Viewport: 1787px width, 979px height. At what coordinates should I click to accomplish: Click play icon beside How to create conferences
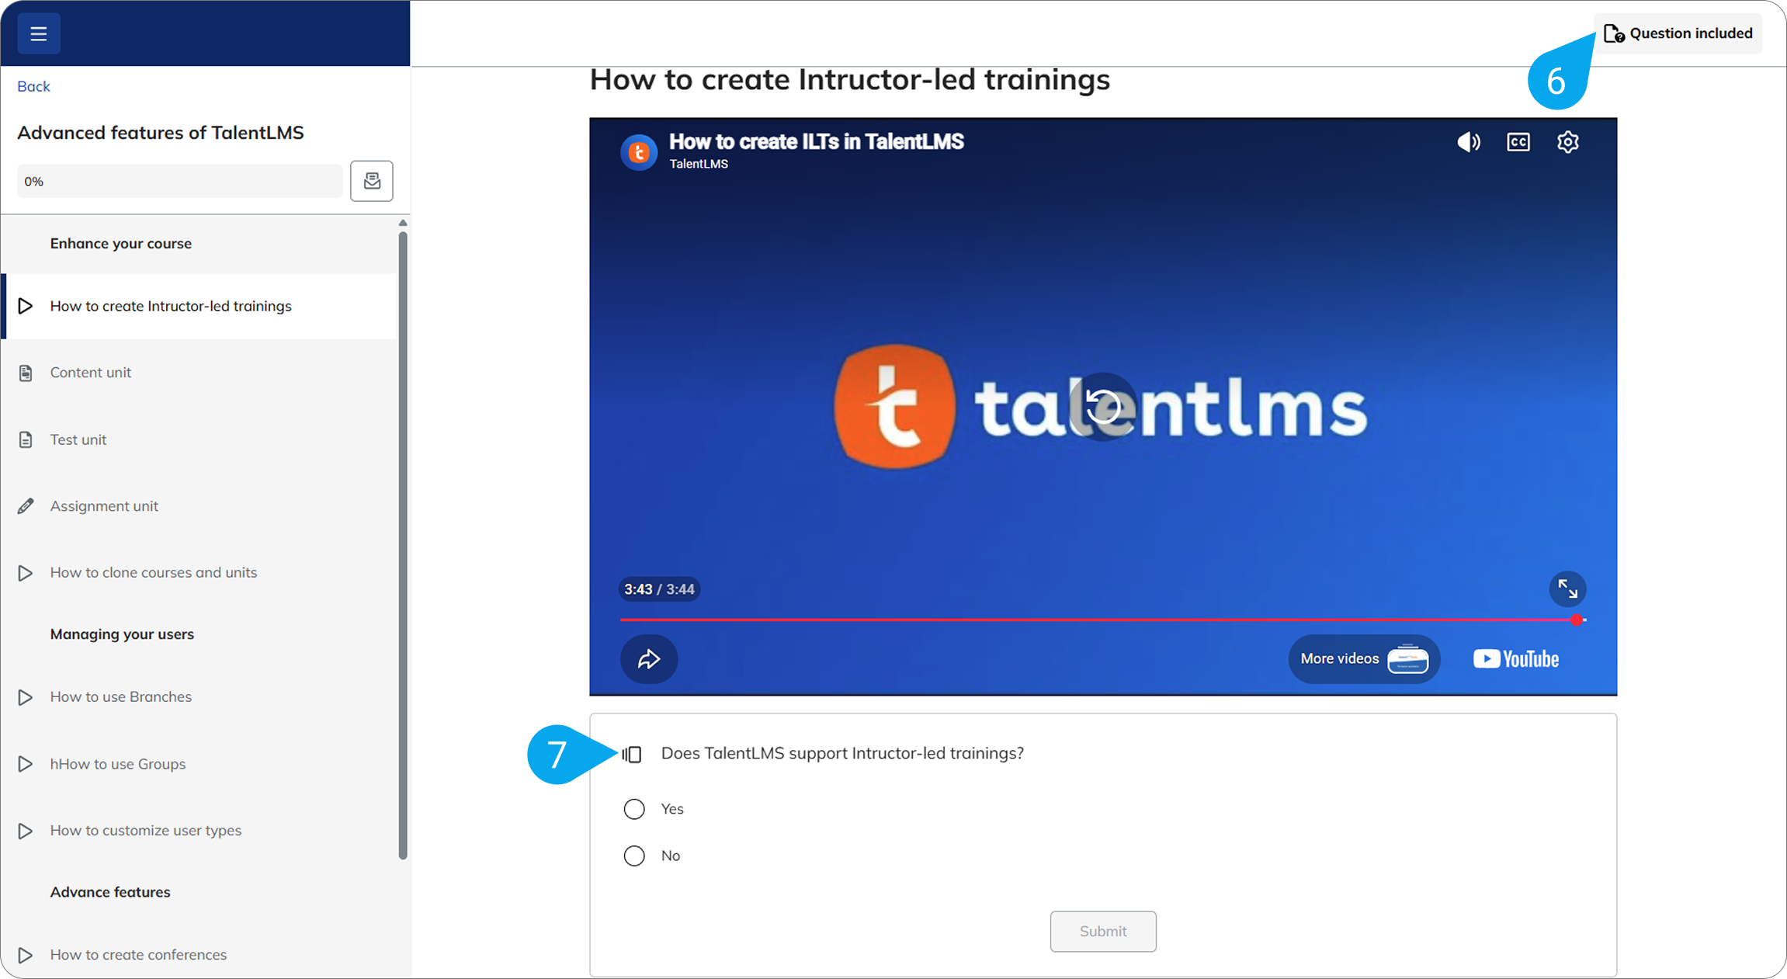(x=26, y=955)
